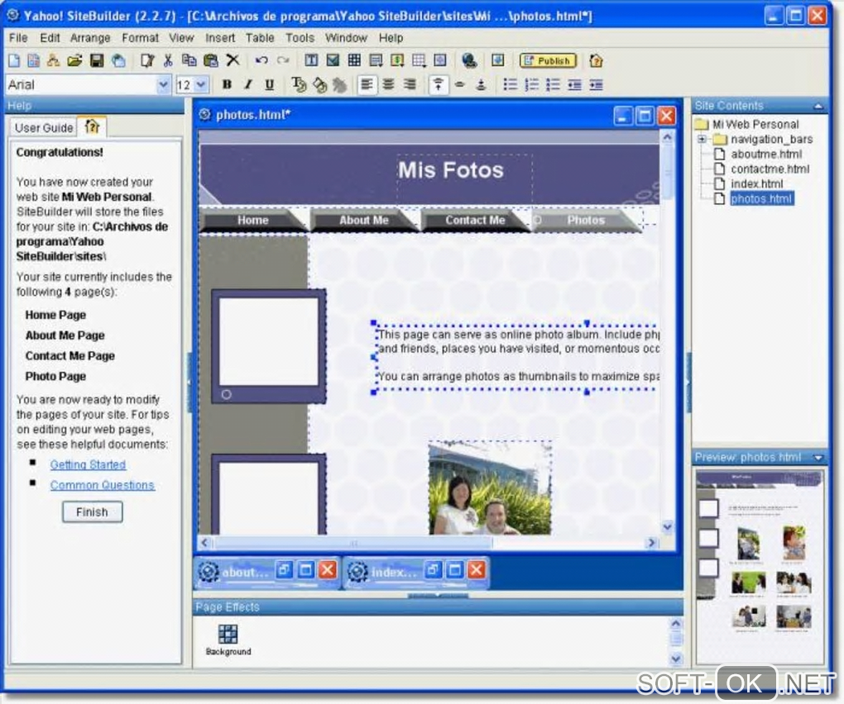Set vertical alignment to middle
Viewport: 844px width, 704px height.
[460, 84]
